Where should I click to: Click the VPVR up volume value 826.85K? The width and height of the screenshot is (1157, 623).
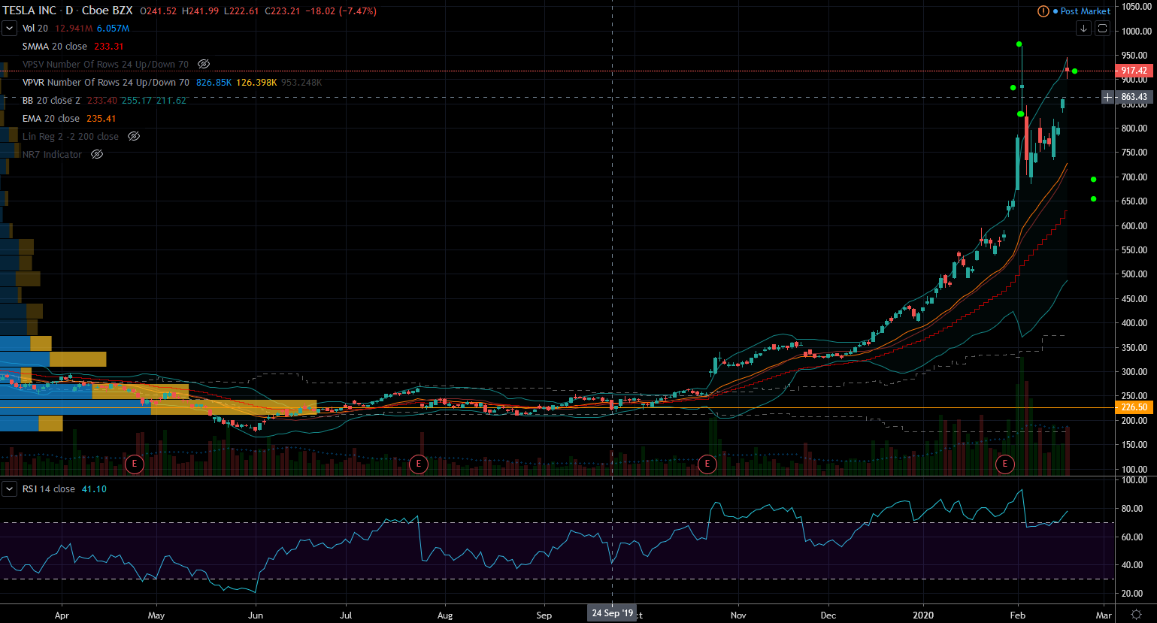214,83
